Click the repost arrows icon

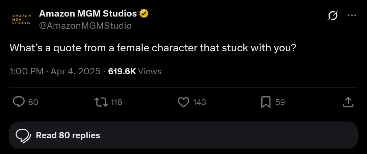[x=100, y=102]
